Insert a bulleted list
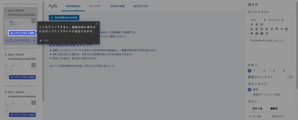The image size is (298, 120). pos(271,29)
